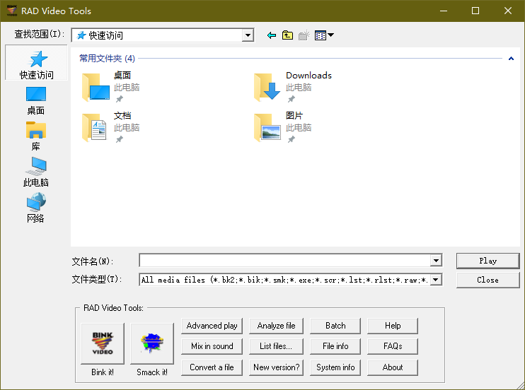
Task: Select 此电脑 in the left places bar
Action: 36,172
